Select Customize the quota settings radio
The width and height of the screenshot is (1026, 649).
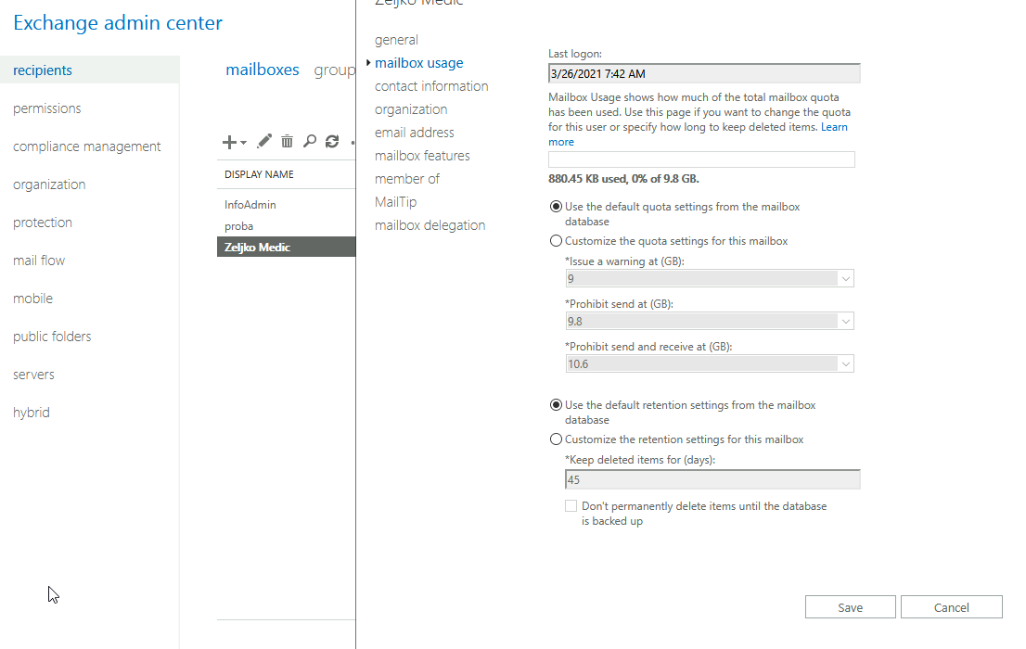tap(556, 241)
